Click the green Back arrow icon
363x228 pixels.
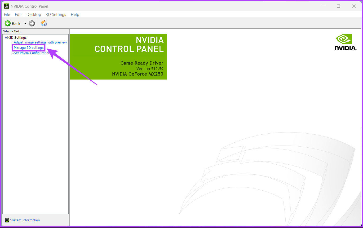(8, 23)
